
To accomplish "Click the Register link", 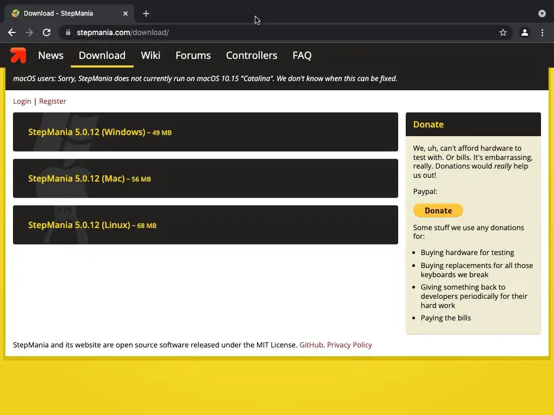I will pos(52,101).
